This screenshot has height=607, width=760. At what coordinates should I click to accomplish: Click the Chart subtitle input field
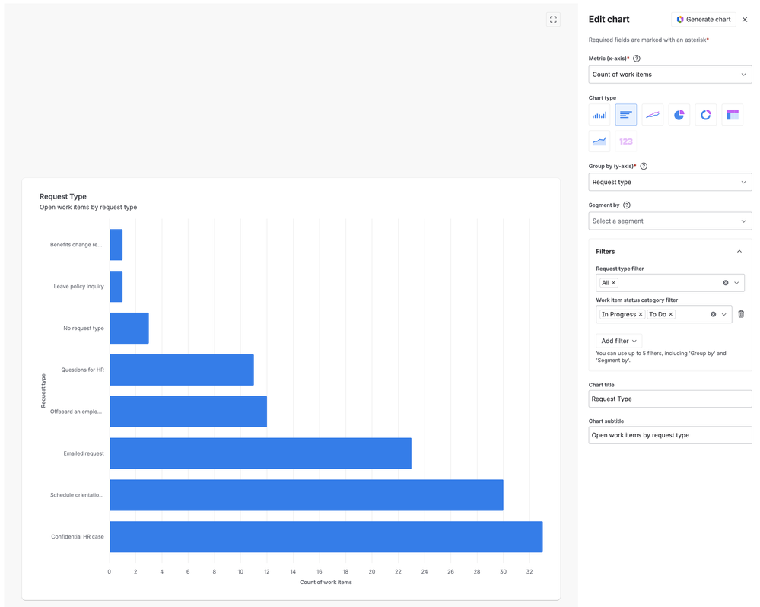click(670, 435)
